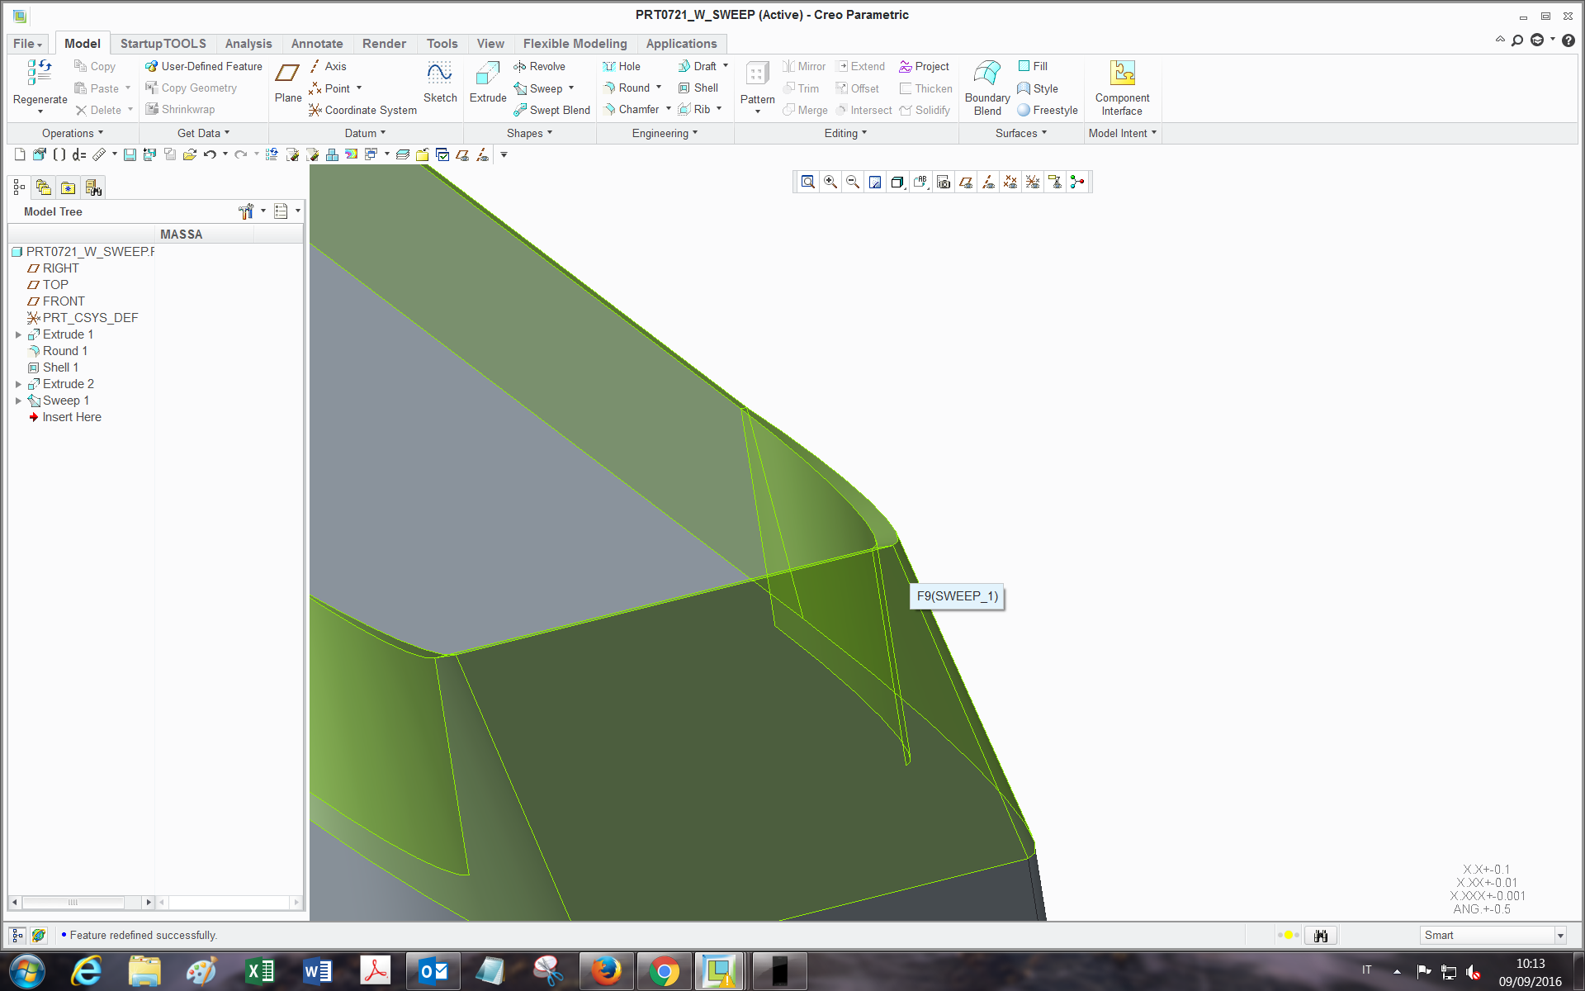The height and width of the screenshot is (991, 1585).
Task: Click the Refit zoom icon
Action: [x=808, y=182]
